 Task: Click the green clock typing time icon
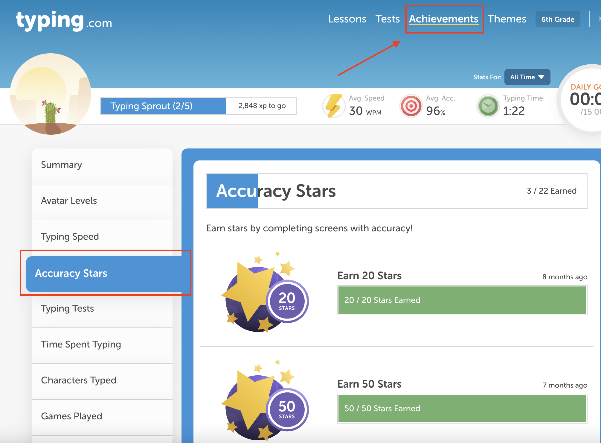pos(488,106)
